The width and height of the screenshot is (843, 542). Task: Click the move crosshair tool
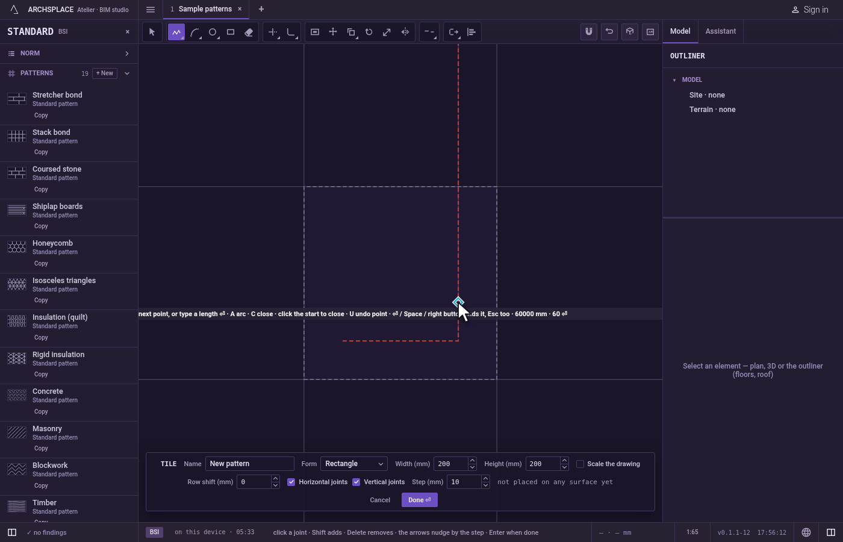333,32
